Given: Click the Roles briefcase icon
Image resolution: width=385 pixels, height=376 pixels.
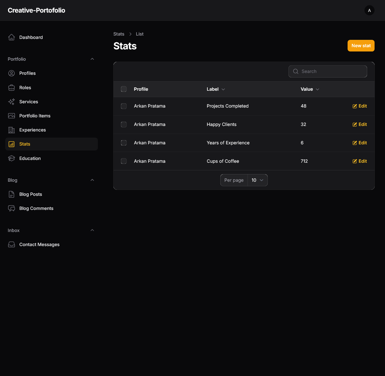Looking at the screenshot, I should point(11,88).
